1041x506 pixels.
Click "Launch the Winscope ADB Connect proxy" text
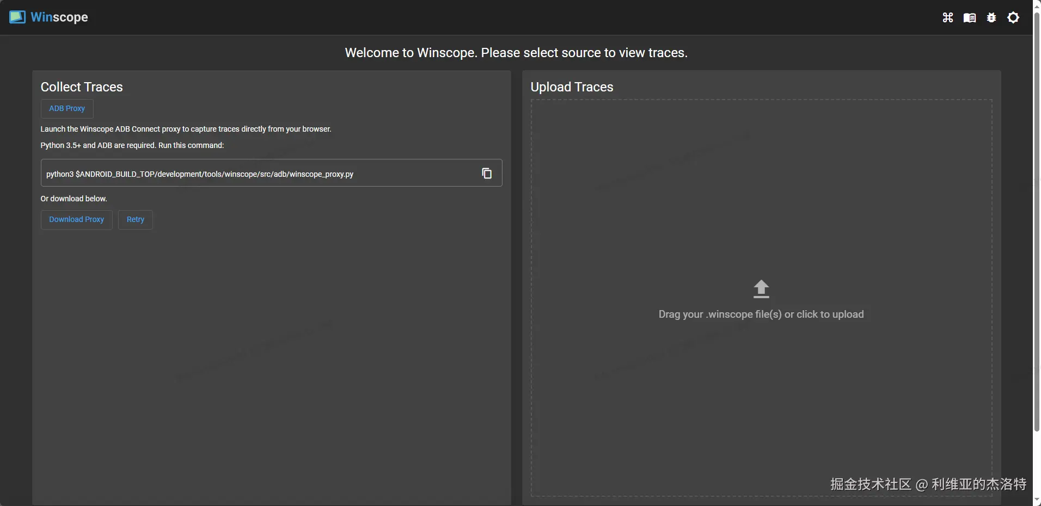point(186,129)
